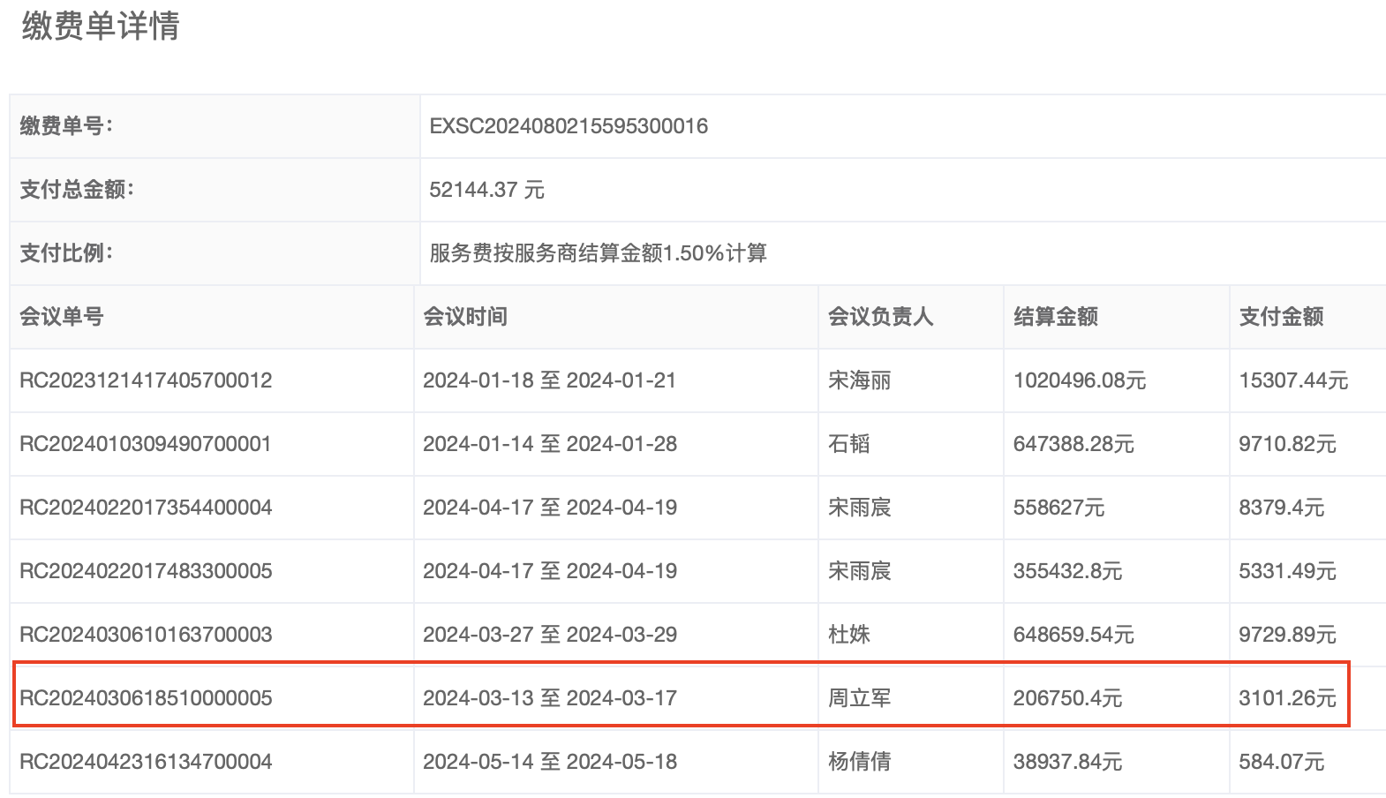Click payment amount 3101.26元
Screen dimensions: 1386x798
click(x=1287, y=698)
